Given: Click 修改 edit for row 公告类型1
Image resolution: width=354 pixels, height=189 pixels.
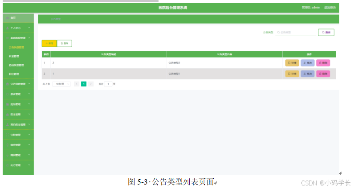Looking at the screenshot, I should (308, 74).
